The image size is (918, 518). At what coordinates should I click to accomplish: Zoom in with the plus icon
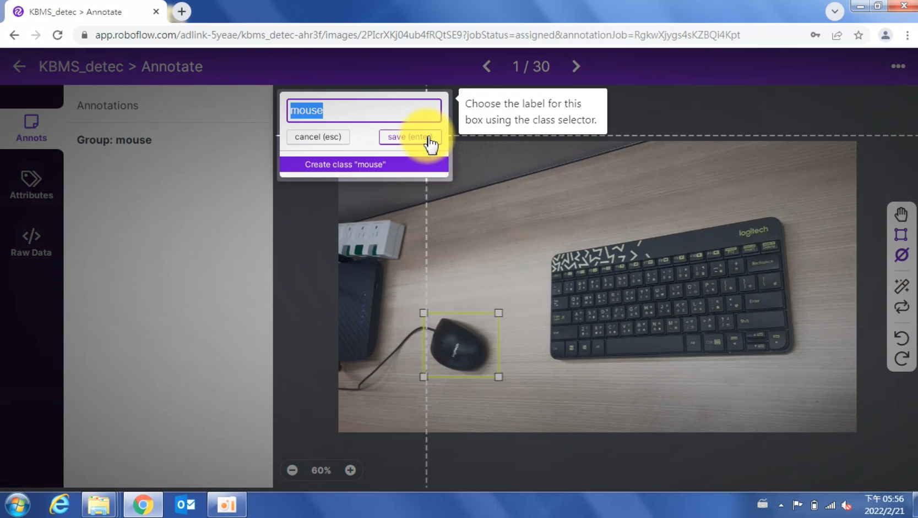point(350,470)
